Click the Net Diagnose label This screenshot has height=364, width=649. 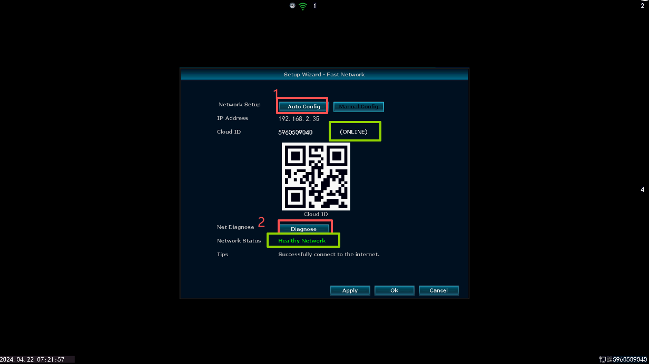coord(235,227)
